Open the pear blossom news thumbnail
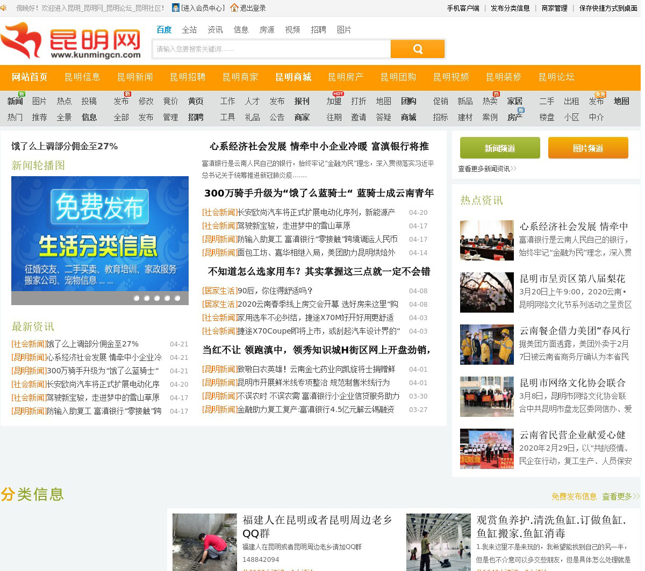Image resolution: width=645 pixels, height=571 pixels. (x=487, y=292)
